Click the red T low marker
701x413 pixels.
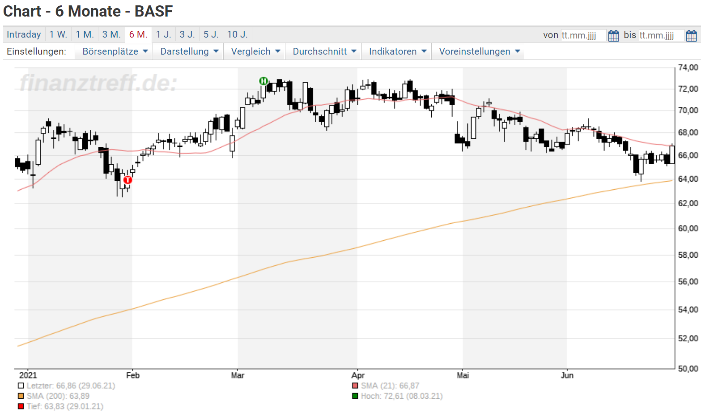[128, 180]
